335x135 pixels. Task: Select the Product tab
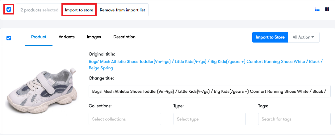[x=39, y=37]
